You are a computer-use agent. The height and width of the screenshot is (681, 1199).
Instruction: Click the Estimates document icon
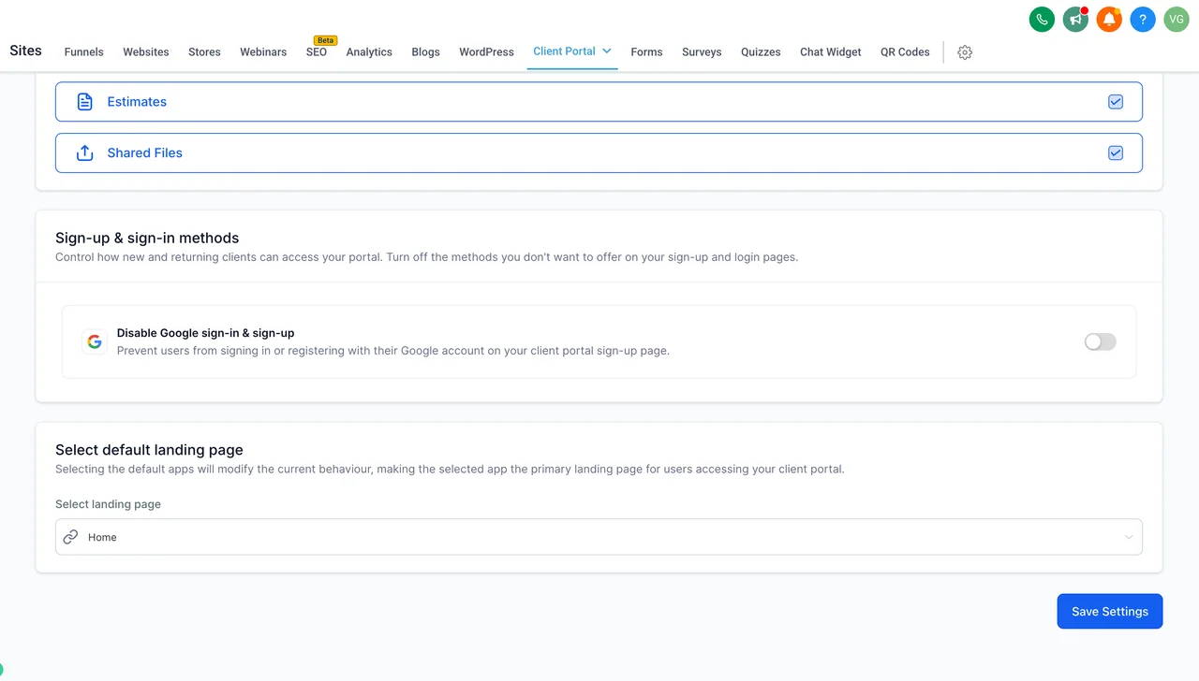coord(84,102)
